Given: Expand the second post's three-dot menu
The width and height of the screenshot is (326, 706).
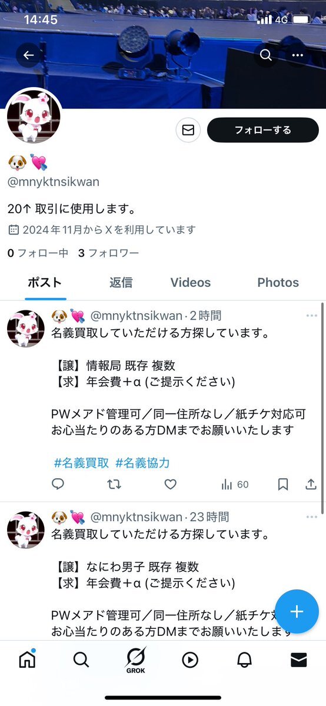Looking at the screenshot, I should 312,517.
